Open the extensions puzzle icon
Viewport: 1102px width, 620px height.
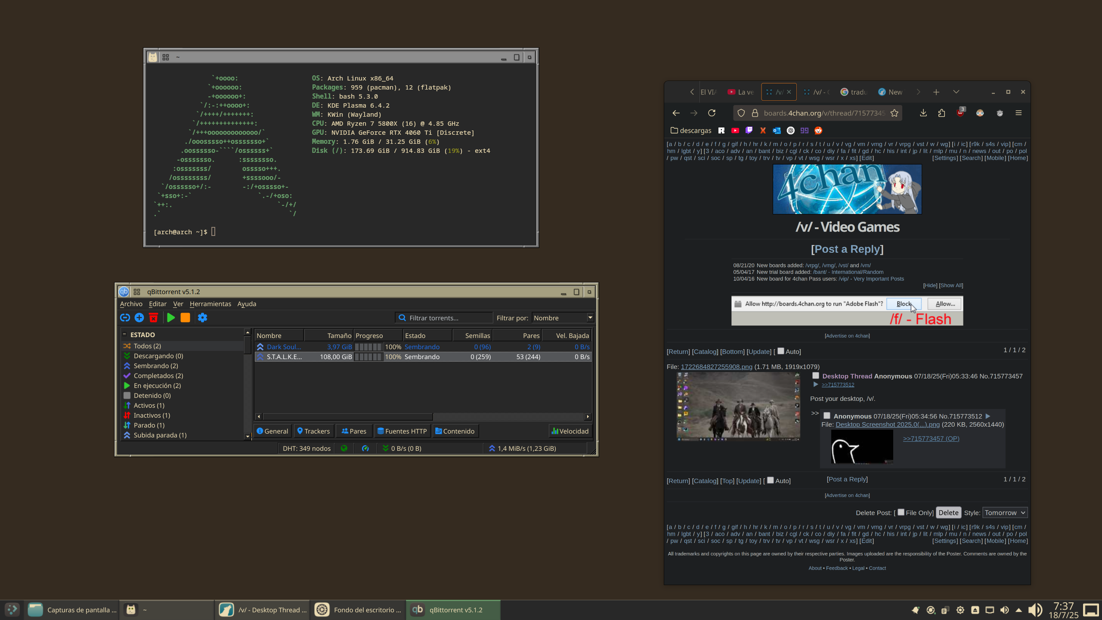tap(942, 113)
